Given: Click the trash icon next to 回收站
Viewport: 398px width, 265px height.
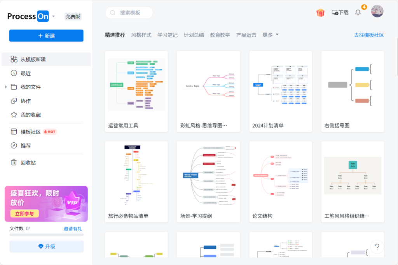Looking at the screenshot, I should [14, 163].
